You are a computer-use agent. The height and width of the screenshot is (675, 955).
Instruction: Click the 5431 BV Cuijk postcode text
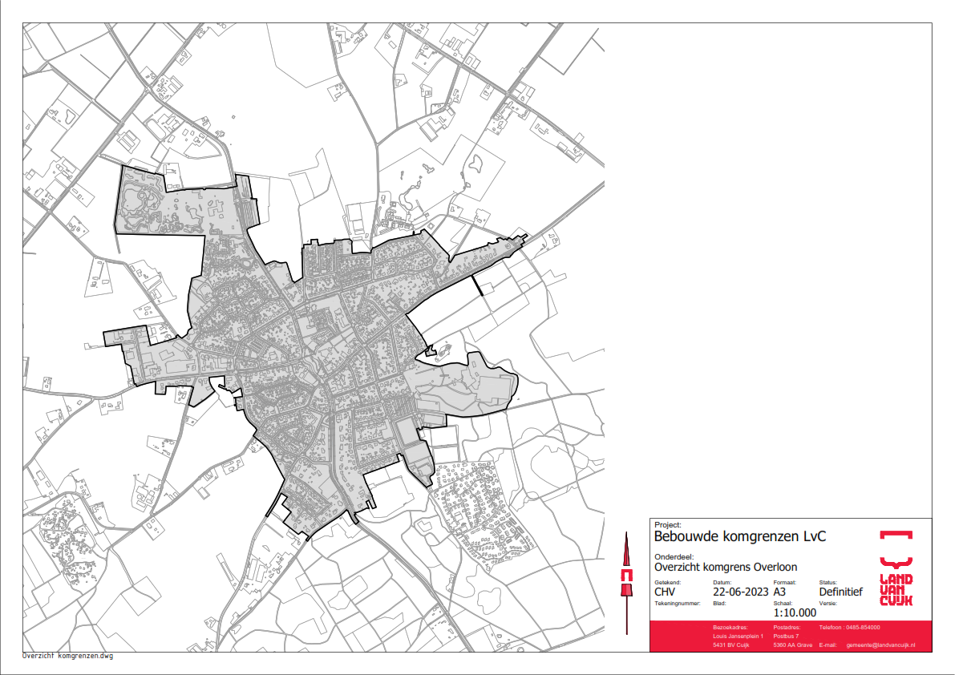[x=730, y=645]
